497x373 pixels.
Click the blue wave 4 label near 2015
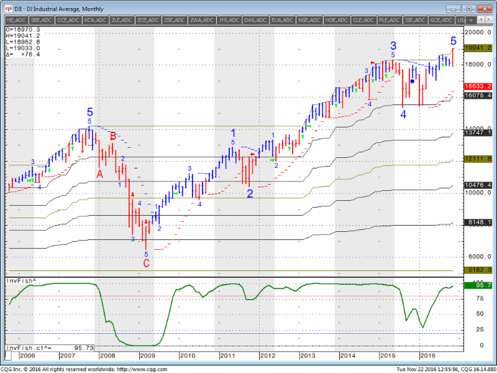pos(403,114)
